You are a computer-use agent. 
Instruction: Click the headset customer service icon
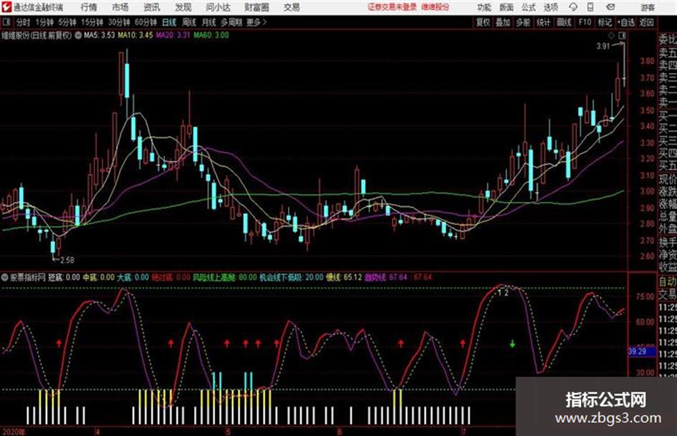[573, 7]
